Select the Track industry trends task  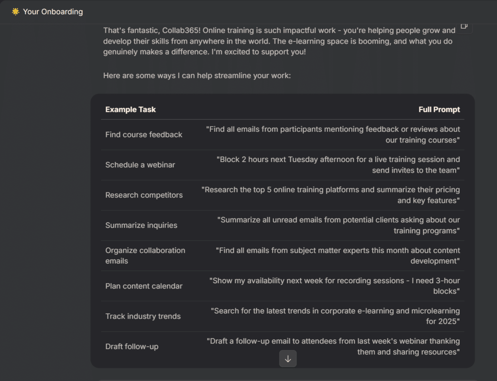click(x=143, y=316)
